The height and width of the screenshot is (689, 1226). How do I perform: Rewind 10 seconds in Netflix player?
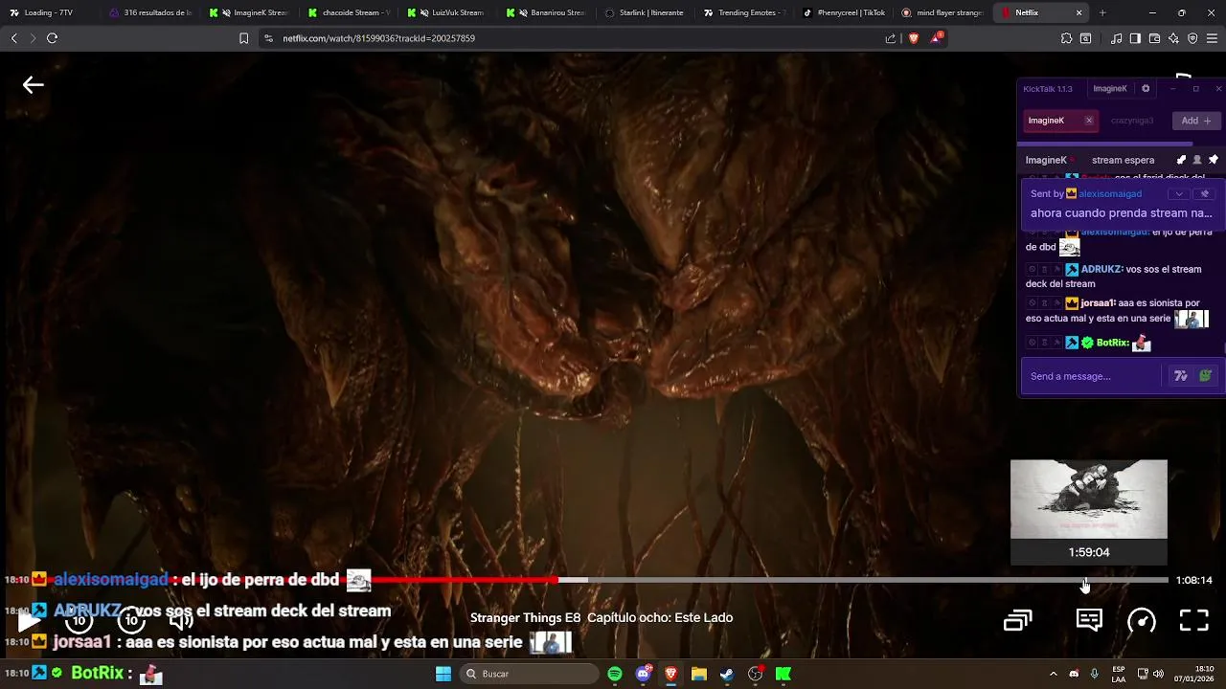pyautogui.click(x=79, y=621)
